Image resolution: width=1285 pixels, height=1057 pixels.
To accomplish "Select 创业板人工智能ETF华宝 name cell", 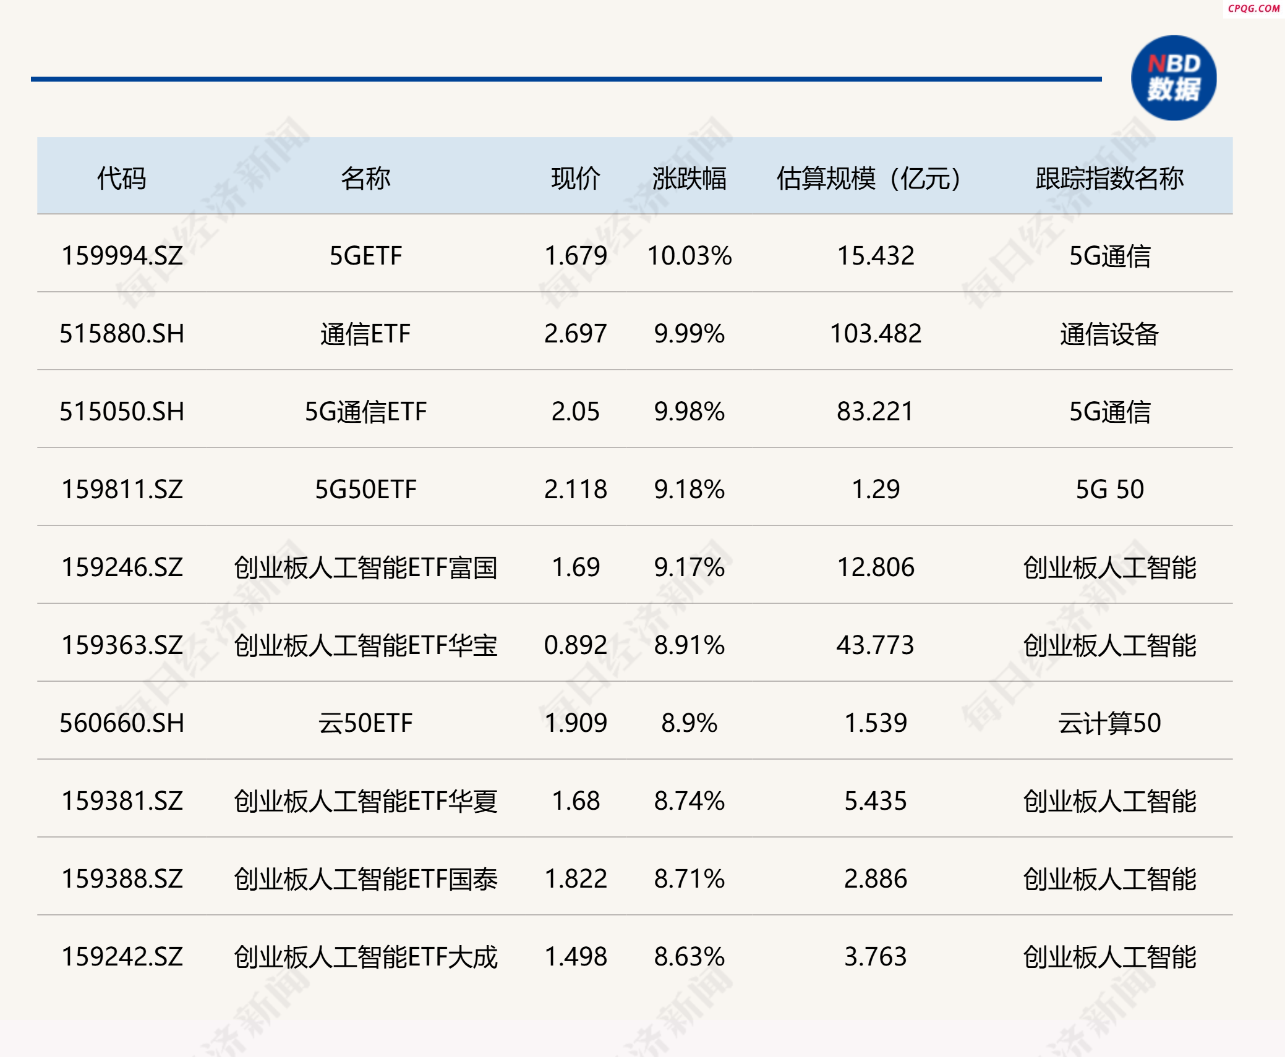I will (x=365, y=645).
